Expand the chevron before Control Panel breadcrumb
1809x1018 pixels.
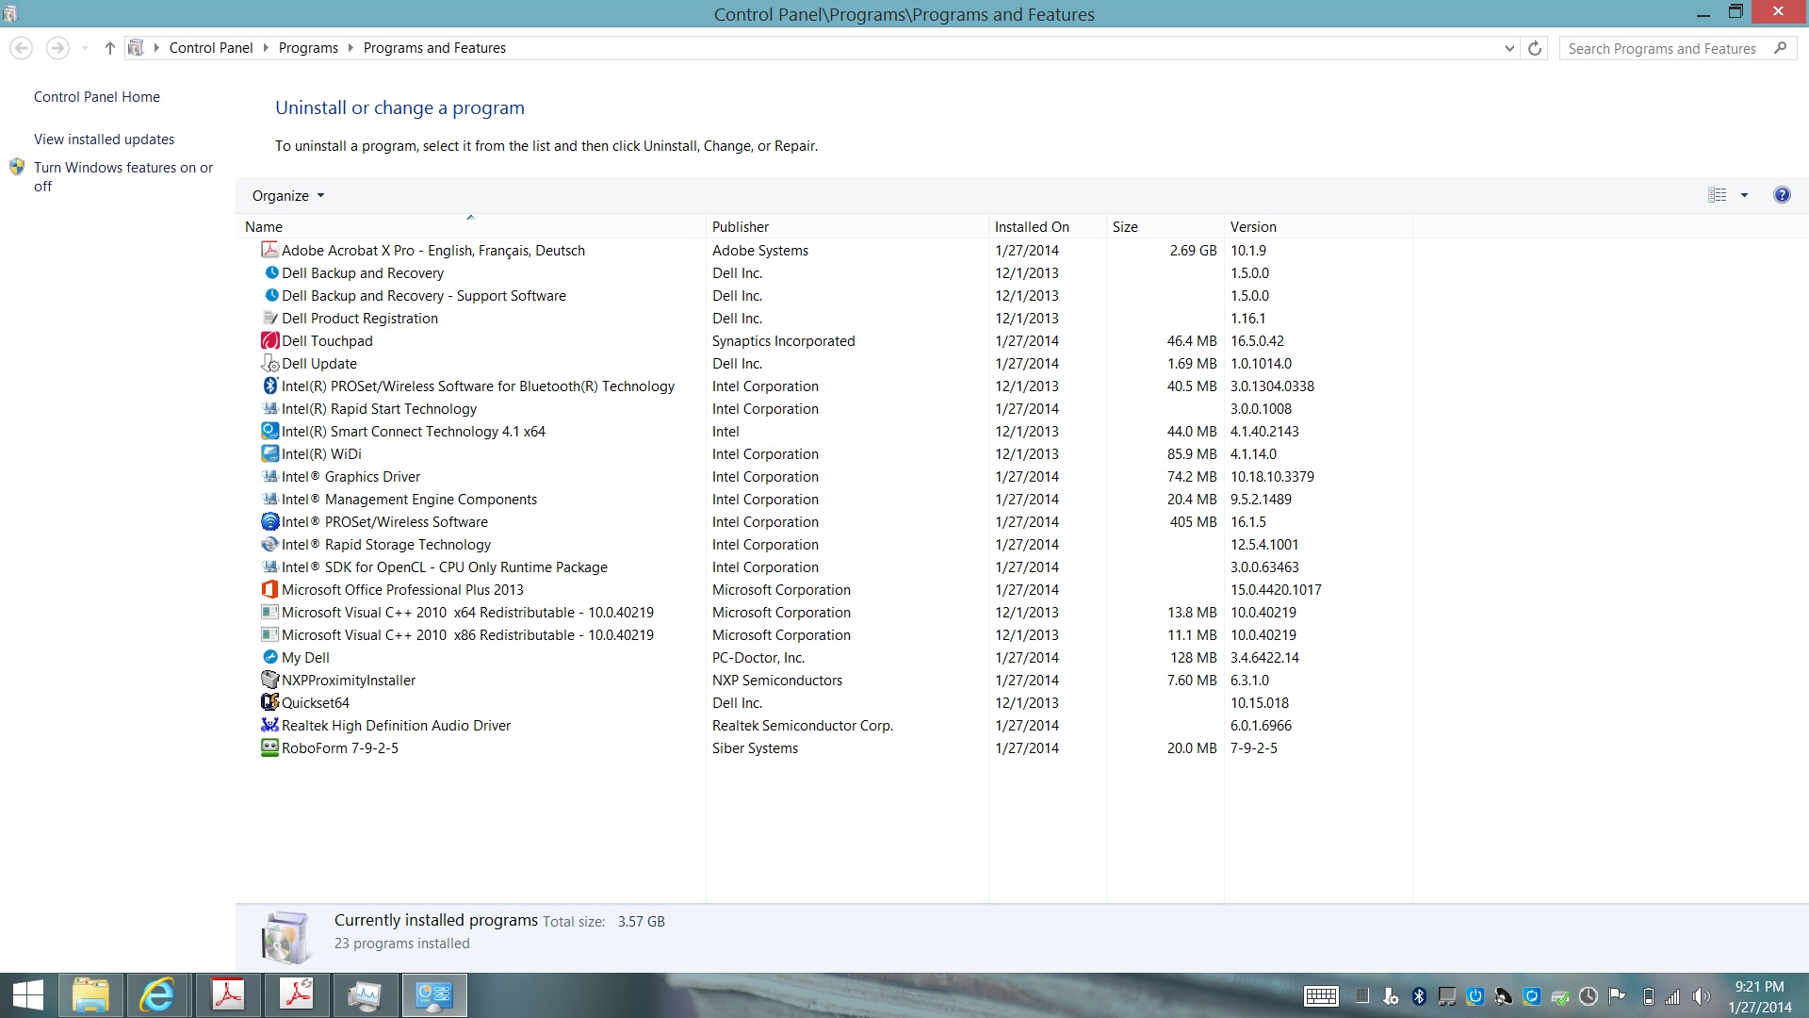point(156,48)
